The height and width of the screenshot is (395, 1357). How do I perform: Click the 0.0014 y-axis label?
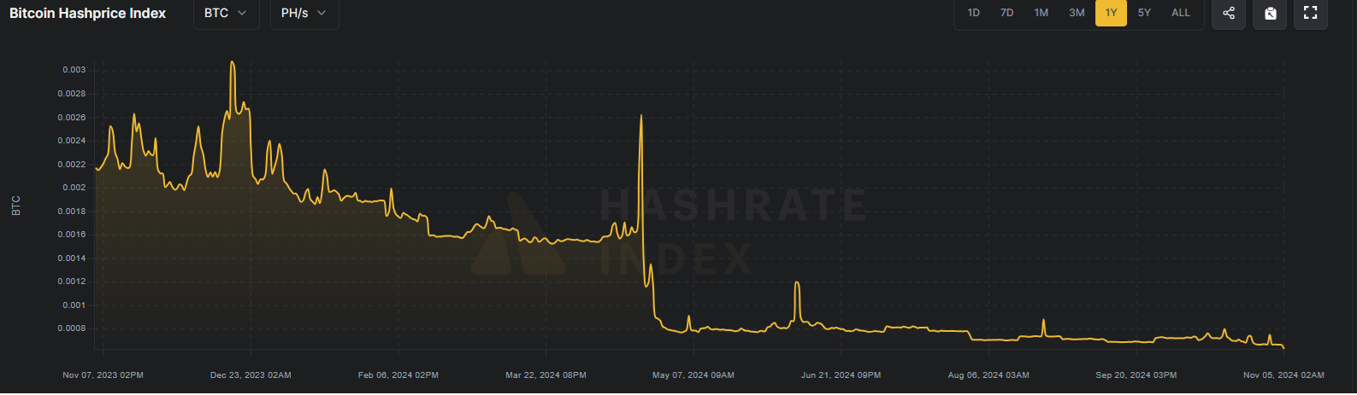coord(72,258)
